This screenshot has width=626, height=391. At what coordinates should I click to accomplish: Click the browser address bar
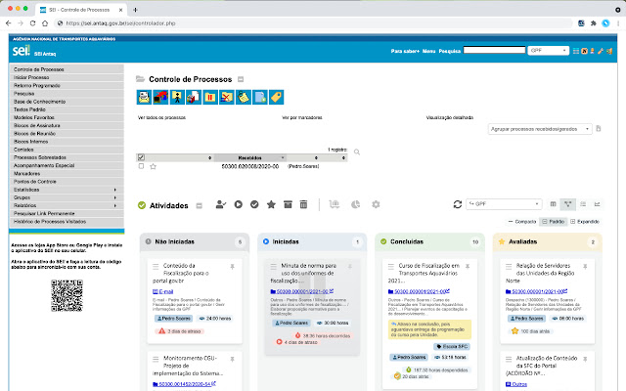tap(315, 23)
